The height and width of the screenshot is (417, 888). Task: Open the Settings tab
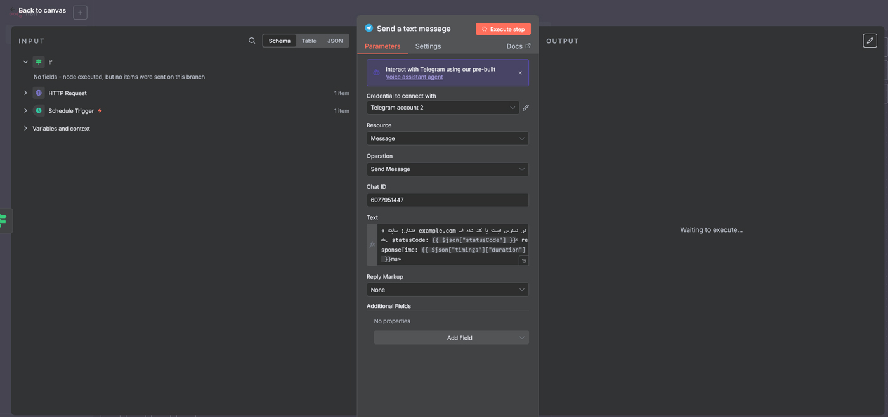[428, 46]
